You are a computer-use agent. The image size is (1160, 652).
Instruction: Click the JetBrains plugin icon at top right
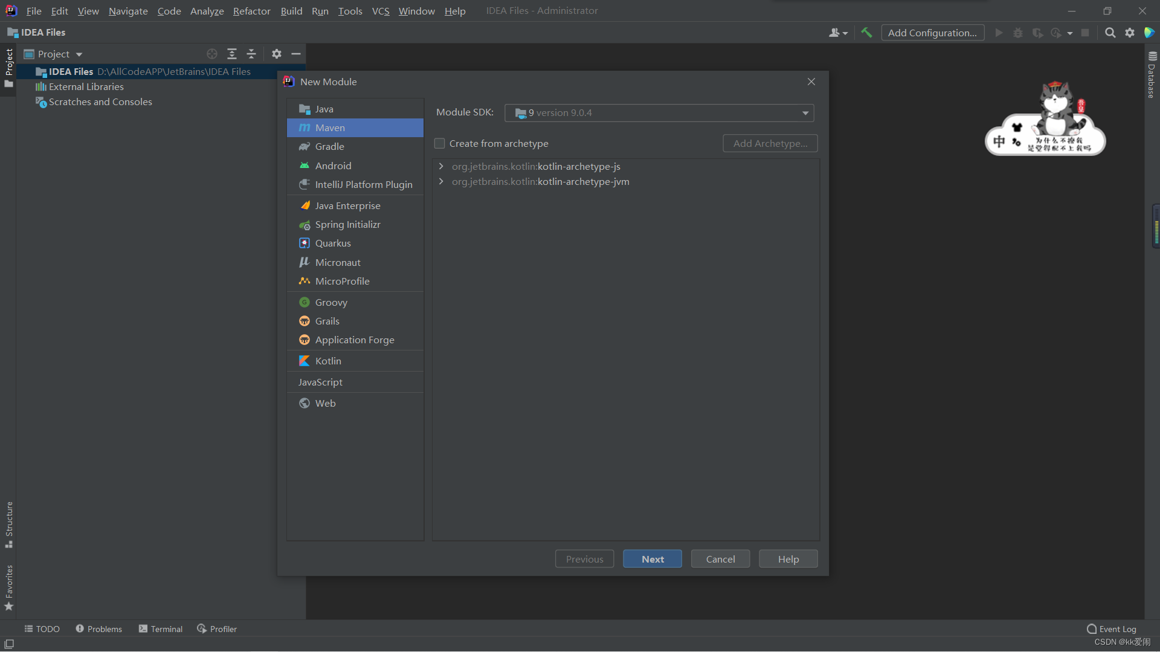[x=1149, y=33]
